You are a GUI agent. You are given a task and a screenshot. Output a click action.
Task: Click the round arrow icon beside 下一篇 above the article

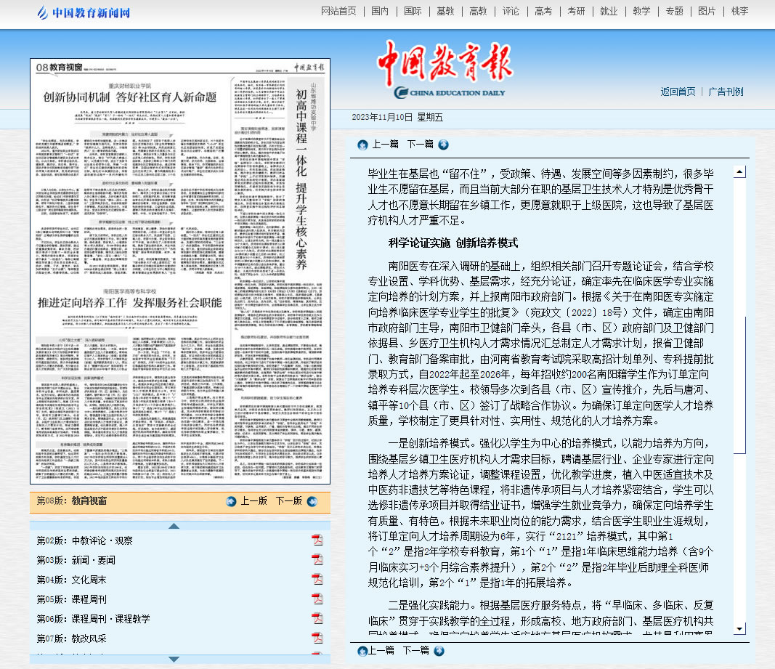coord(443,145)
